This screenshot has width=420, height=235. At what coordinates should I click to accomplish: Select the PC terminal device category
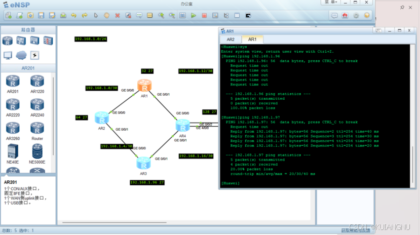[x=8, y=55]
